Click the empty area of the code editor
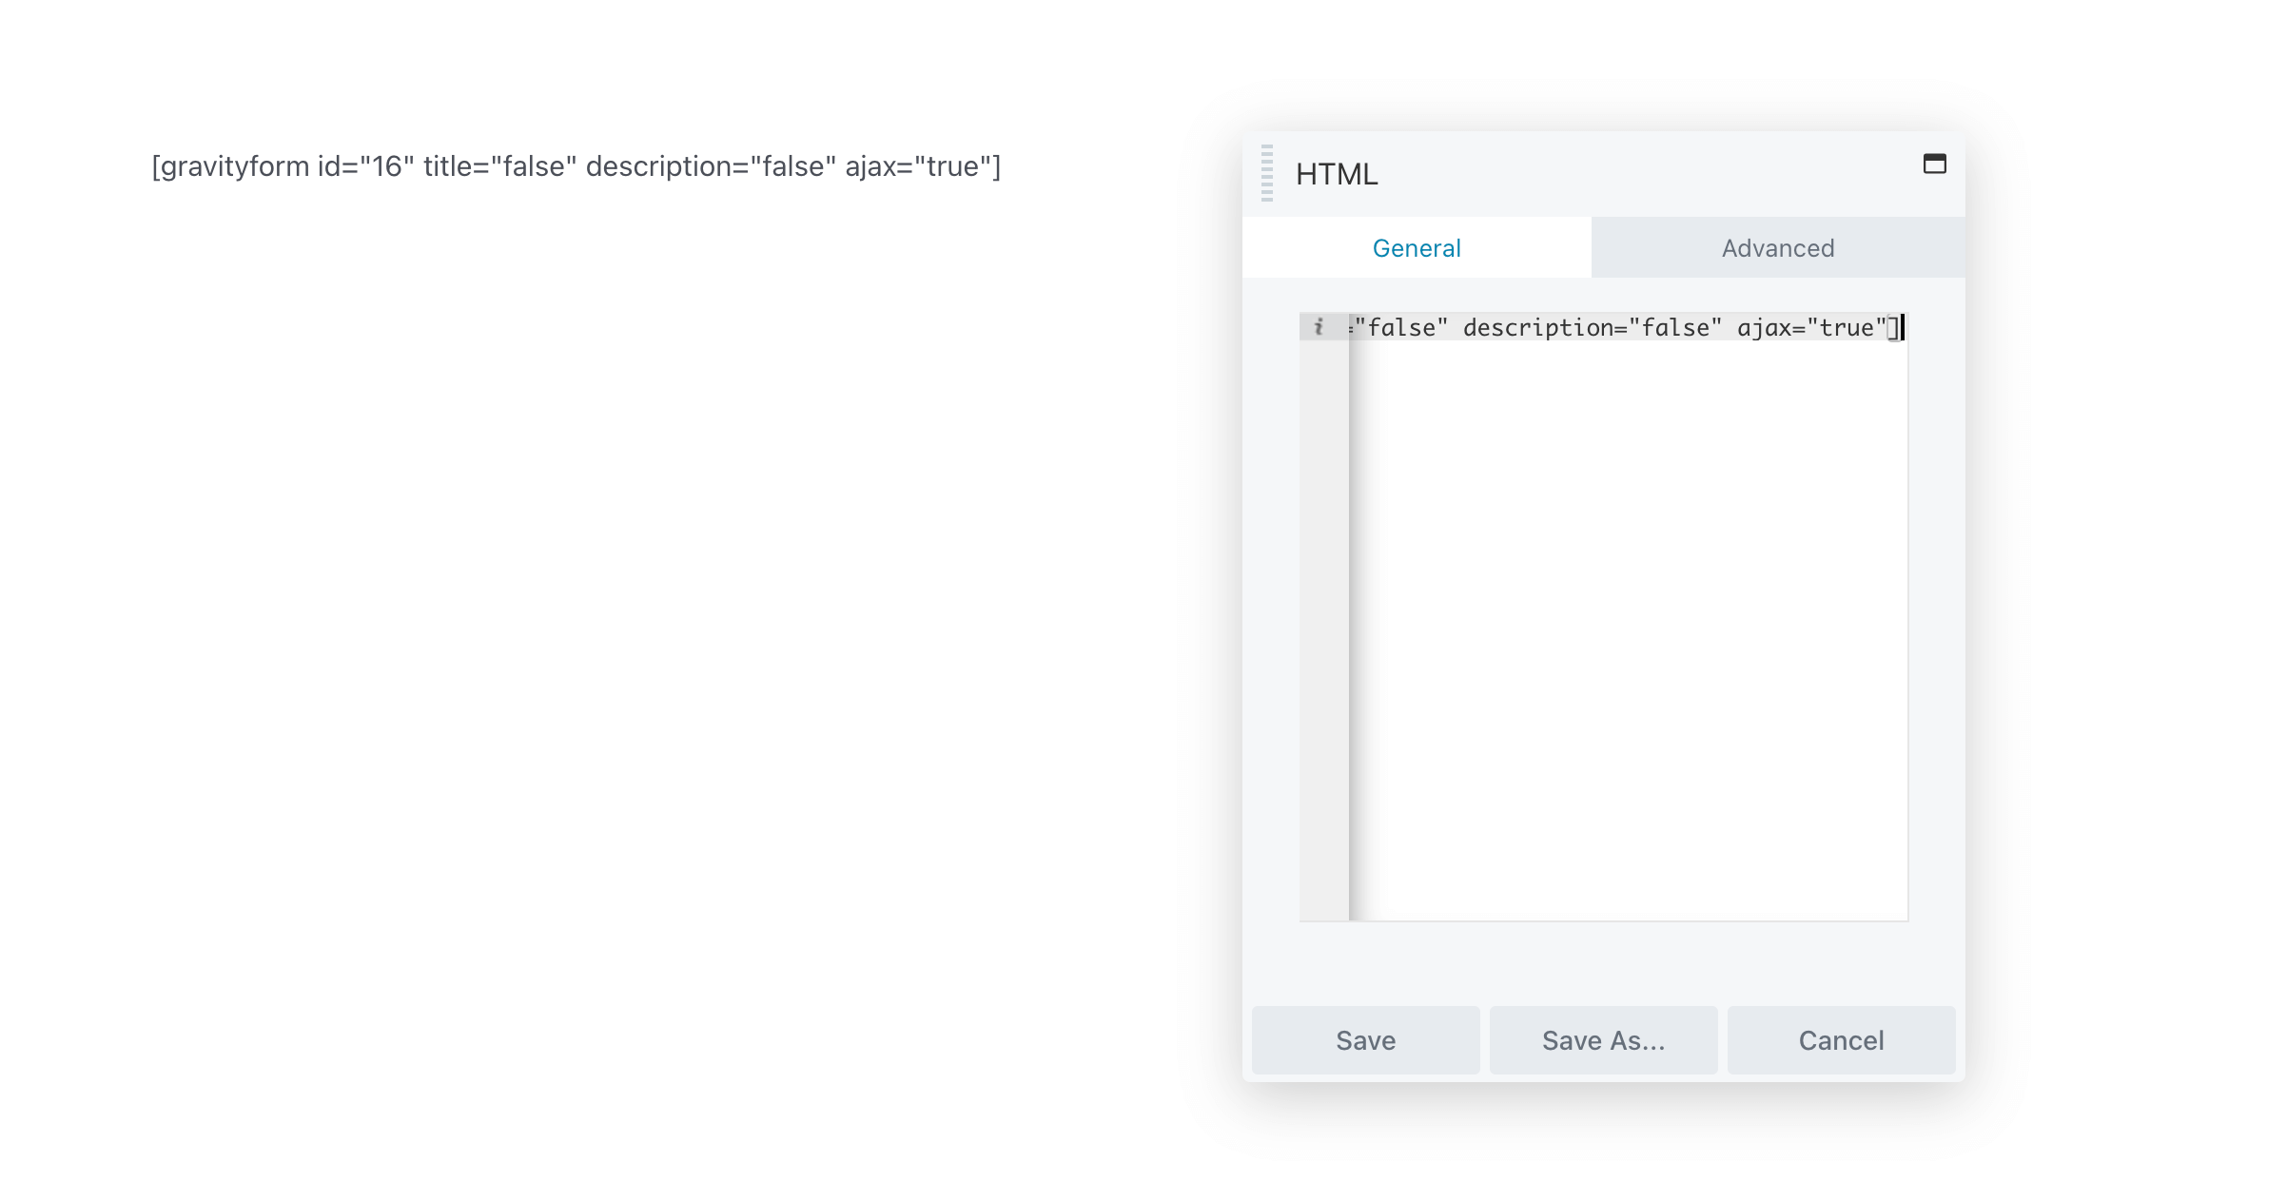Screen dimensions: 2287x1181 (1627, 628)
